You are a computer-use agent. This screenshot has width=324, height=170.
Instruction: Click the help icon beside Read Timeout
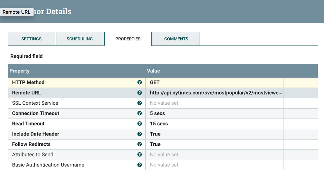coord(139,124)
